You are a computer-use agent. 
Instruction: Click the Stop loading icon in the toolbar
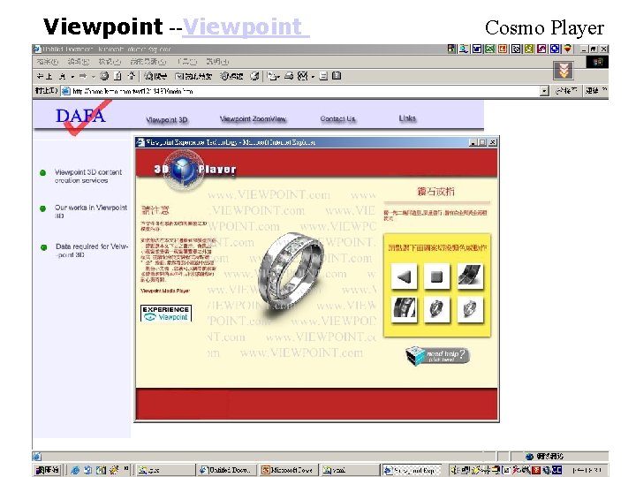click(x=104, y=76)
